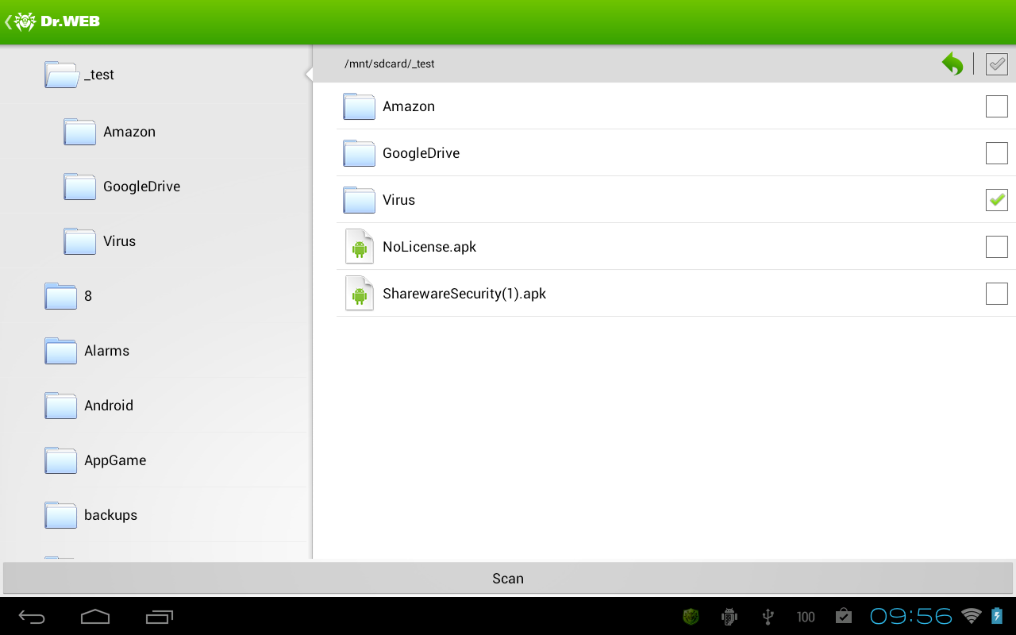Open GoogleDrive folder icon in file list

tap(359, 153)
